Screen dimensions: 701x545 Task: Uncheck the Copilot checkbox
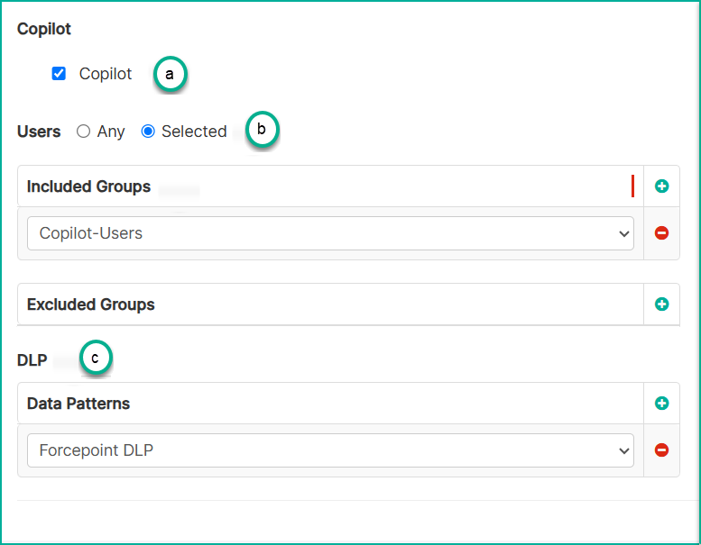coord(59,74)
